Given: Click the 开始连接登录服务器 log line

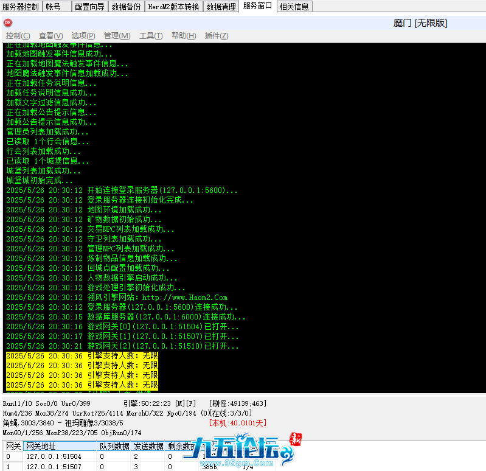Looking at the screenshot, I should pyautogui.click(x=122, y=190).
